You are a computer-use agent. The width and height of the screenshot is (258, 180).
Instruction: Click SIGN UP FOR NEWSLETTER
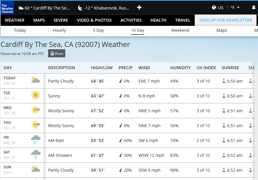pyautogui.click(x=225, y=20)
